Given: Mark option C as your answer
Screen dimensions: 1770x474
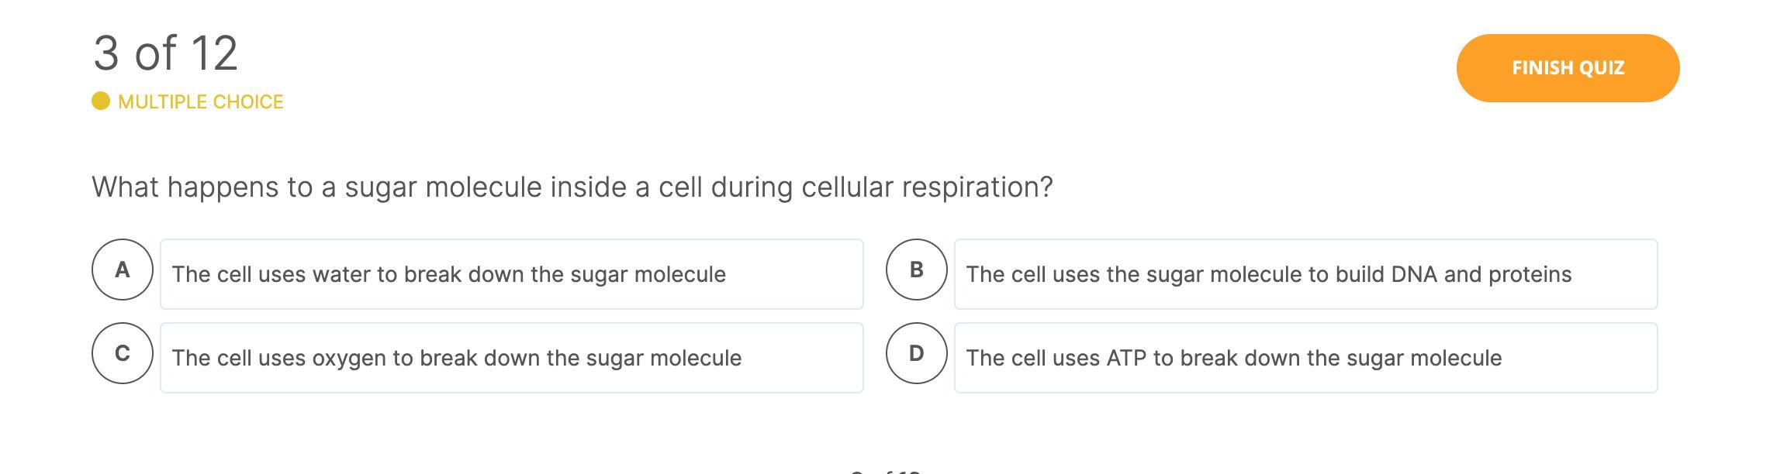Looking at the screenshot, I should (x=122, y=353).
